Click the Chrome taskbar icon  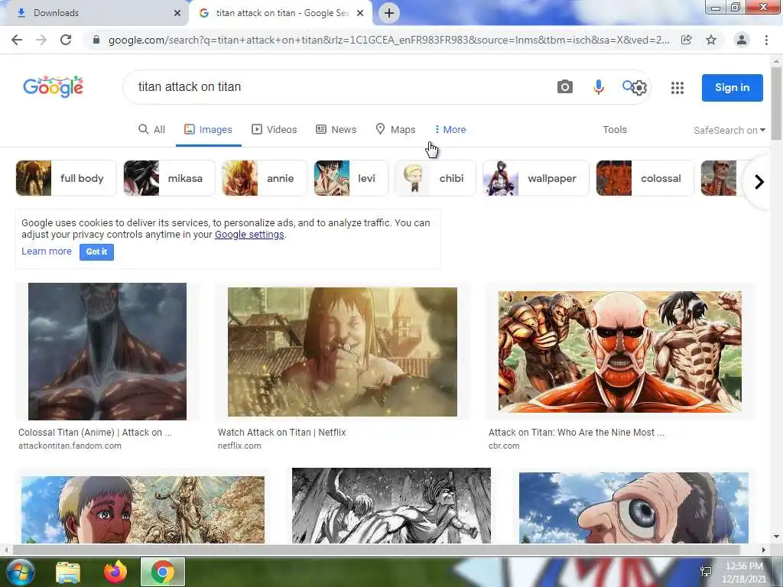click(162, 572)
